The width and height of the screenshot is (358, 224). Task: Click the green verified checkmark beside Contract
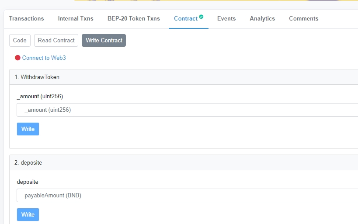[x=201, y=17]
